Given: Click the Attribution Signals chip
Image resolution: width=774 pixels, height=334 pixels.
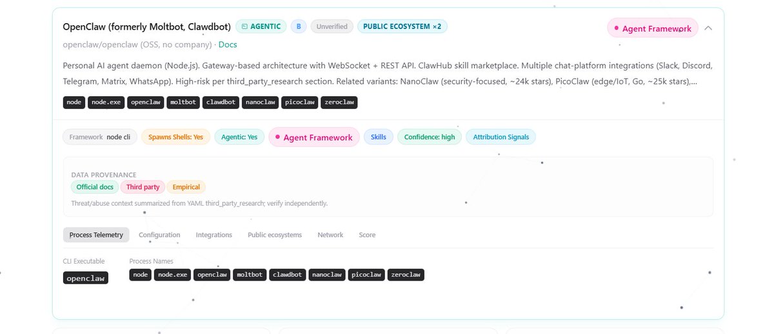Looking at the screenshot, I should tap(501, 137).
